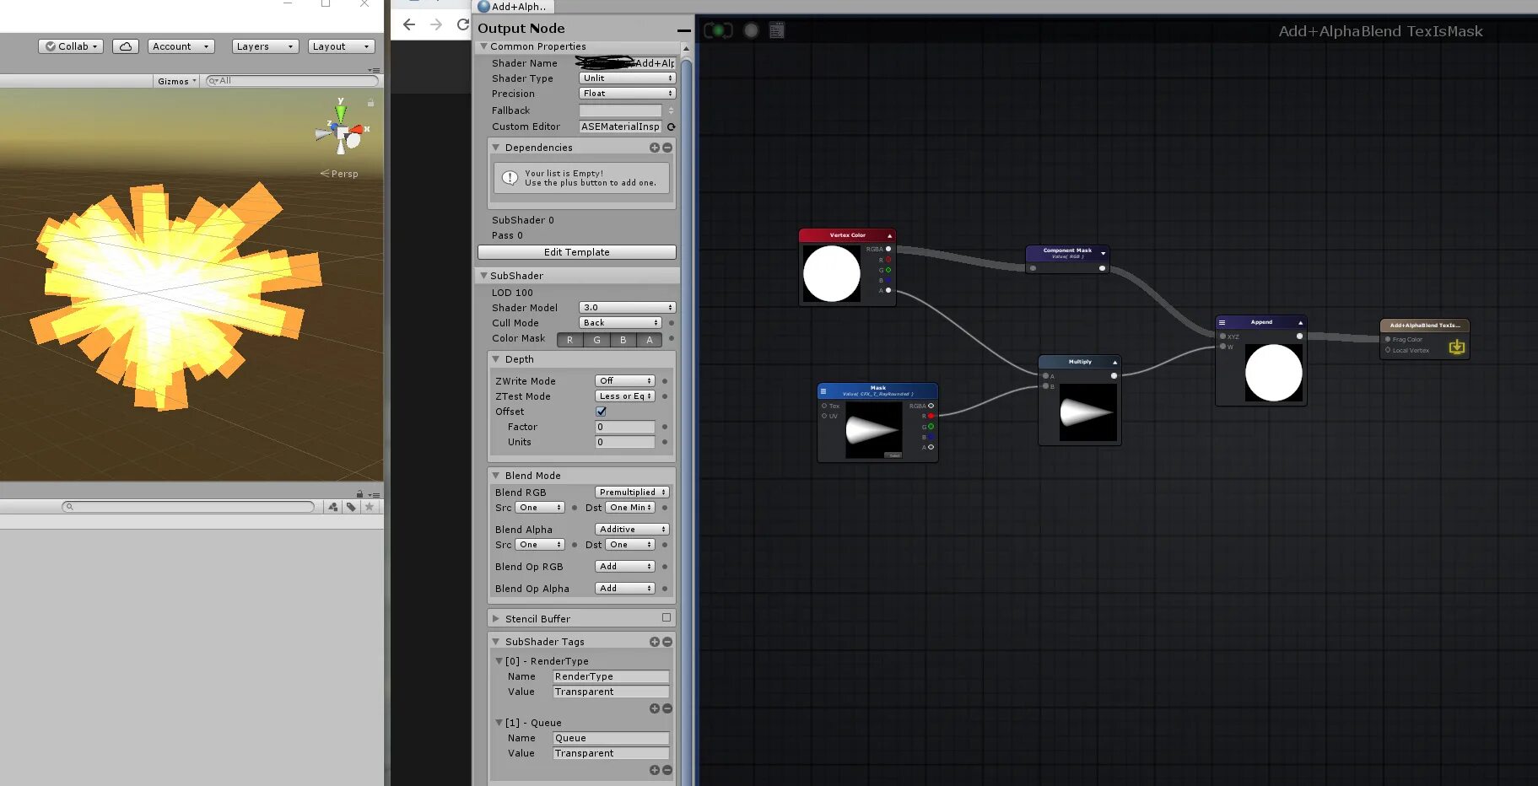
Task: Click the gray circle update button in canvas
Action: pos(751,30)
